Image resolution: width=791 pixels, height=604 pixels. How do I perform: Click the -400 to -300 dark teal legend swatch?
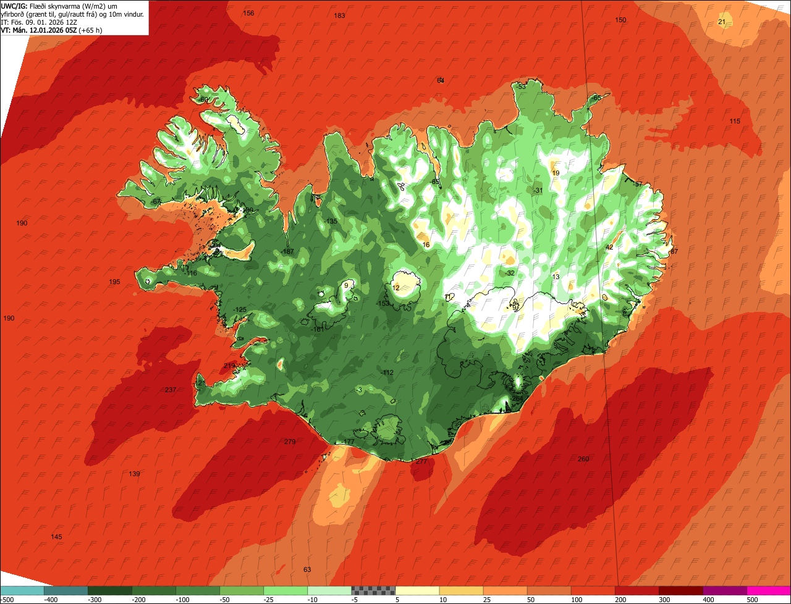coord(66,590)
